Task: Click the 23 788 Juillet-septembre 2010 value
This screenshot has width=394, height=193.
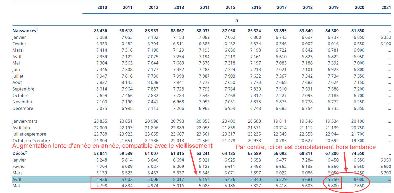Action: [x=100, y=134]
